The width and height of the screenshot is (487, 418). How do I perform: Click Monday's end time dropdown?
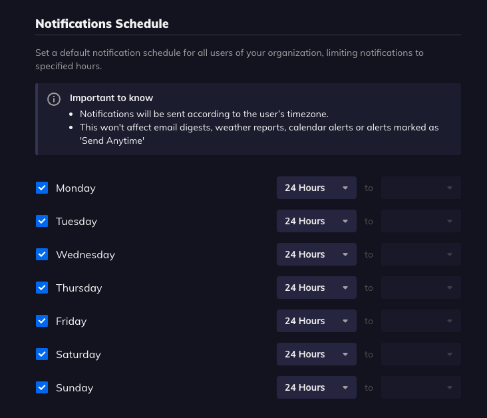[x=420, y=188]
